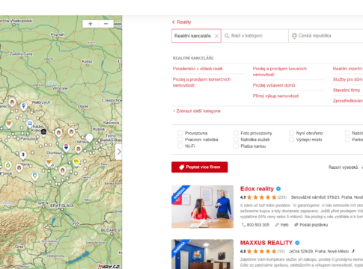The height and width of the screenshot is (269, 363).
Task: Zoom out the map with minus button
Action: point(106,24)
